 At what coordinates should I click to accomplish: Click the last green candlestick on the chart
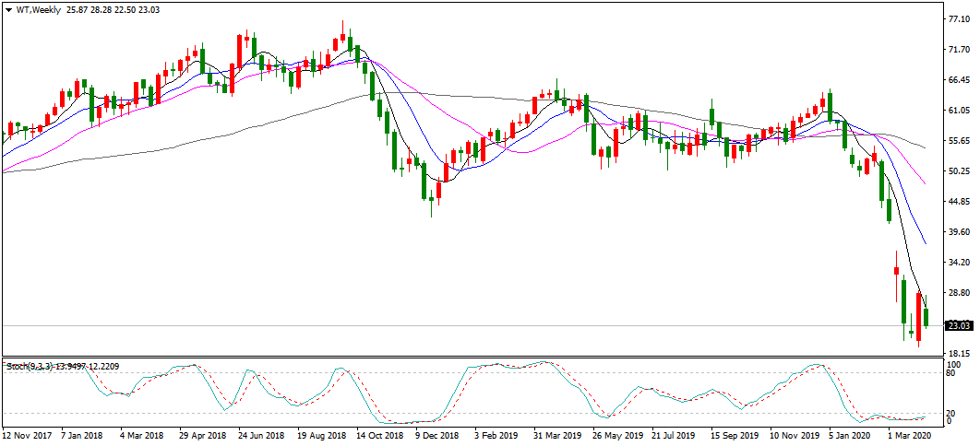926,317
